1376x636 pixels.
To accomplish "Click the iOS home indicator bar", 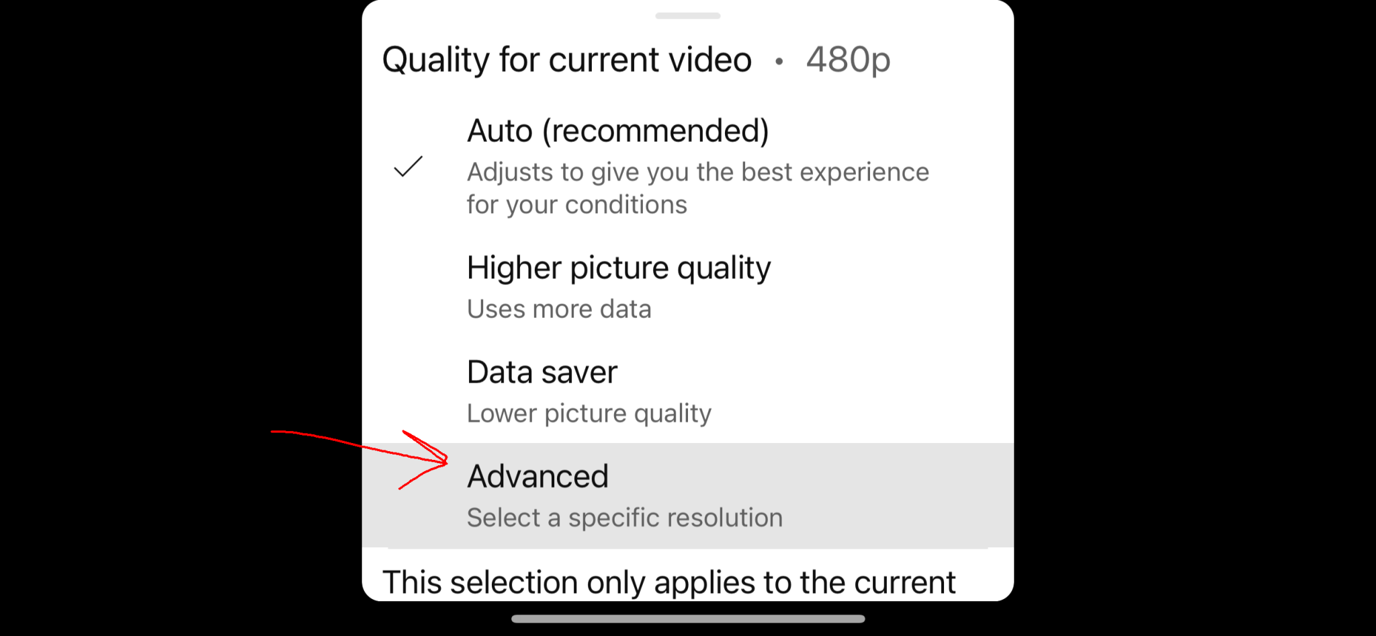I will point(687,619).
